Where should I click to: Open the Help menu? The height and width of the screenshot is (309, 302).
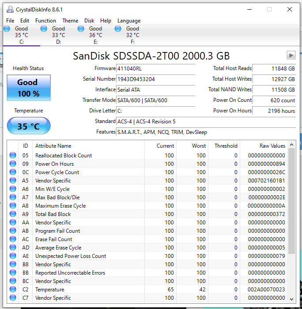coord(106,21)
